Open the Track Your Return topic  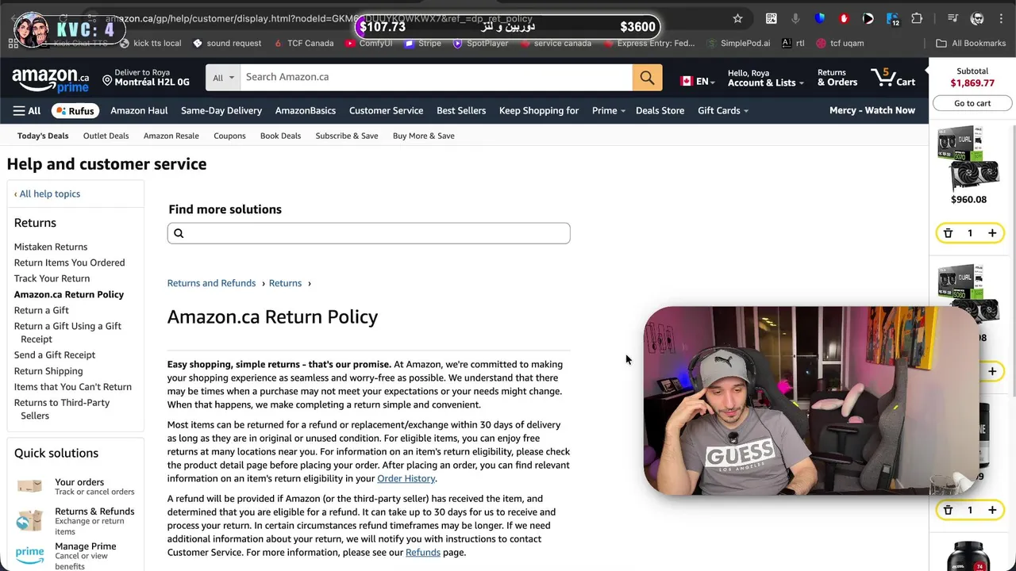(52, 278)
